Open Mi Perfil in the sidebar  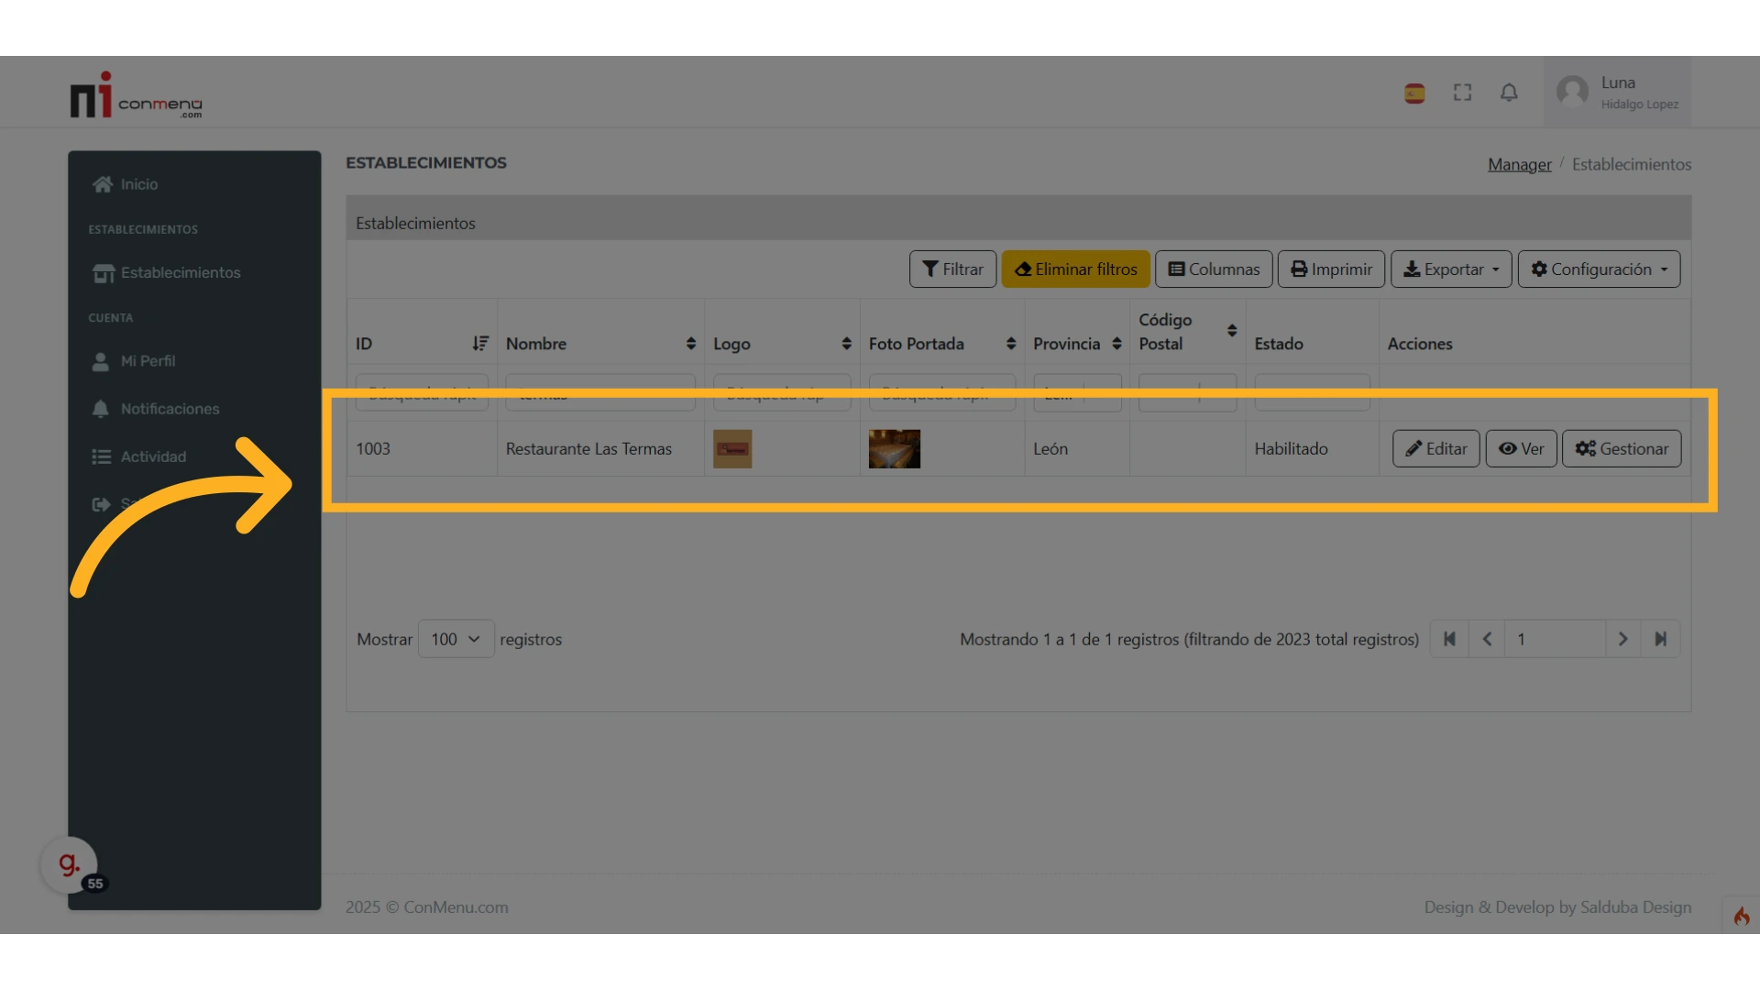[148, 361]
